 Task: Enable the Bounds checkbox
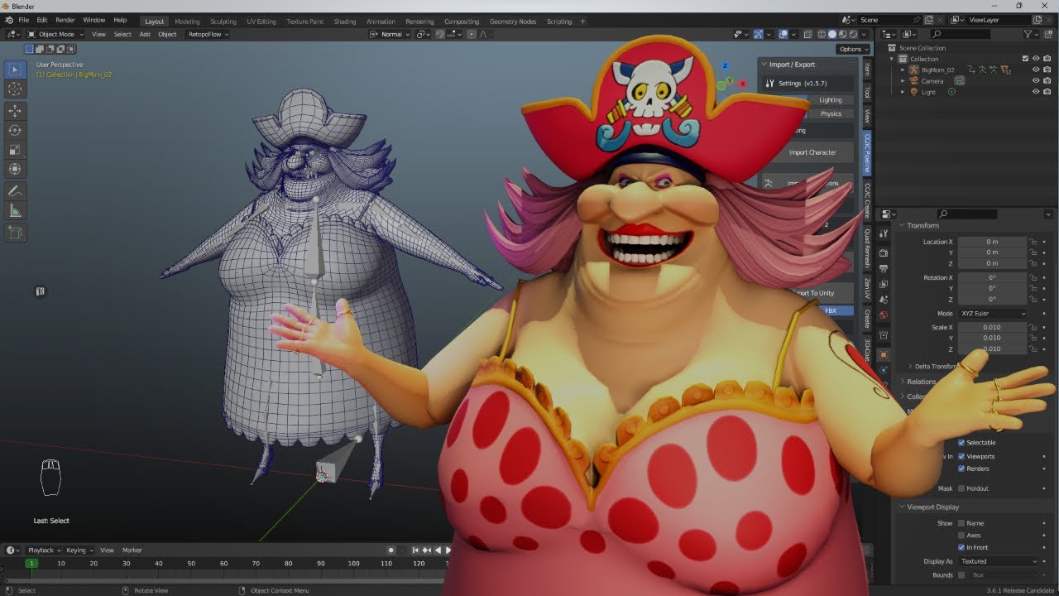click(961, 574)
